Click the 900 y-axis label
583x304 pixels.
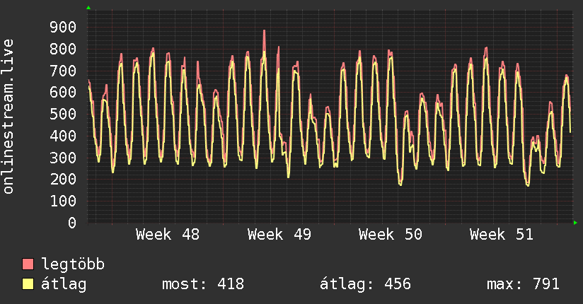[x=63, y=27]
